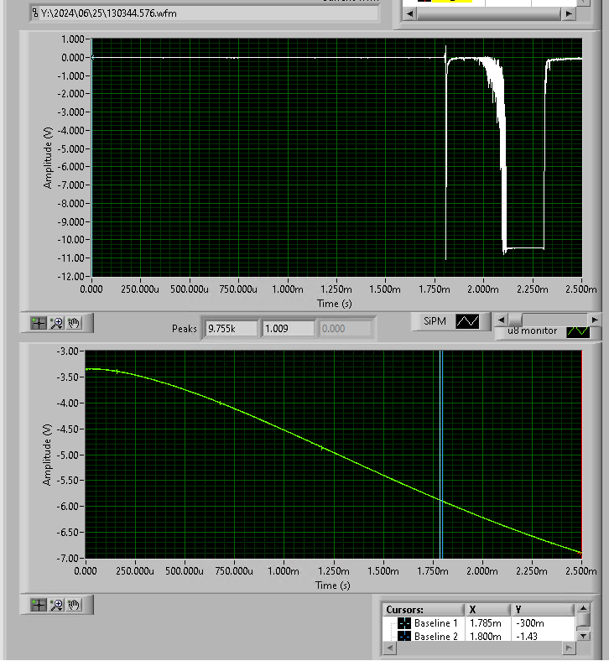
Task: Click the lower graph's Amplitude (V) axis label
Action: [47, 455]
